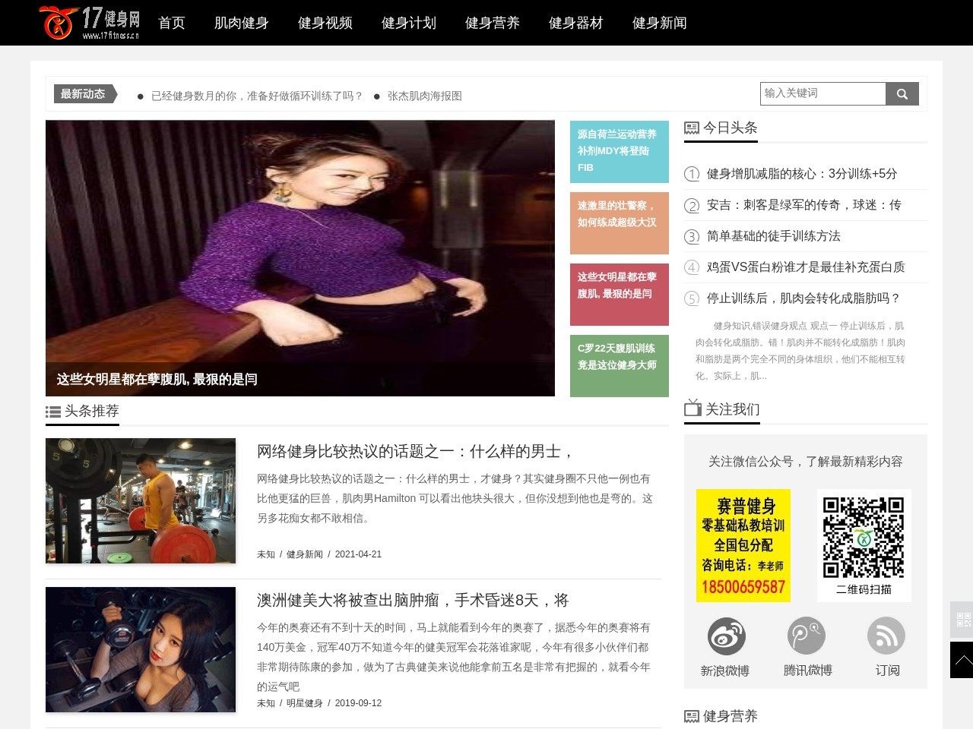The image size is (973, 729).
Task: Open the 健身器材 menu item
Action: point(575,23)
